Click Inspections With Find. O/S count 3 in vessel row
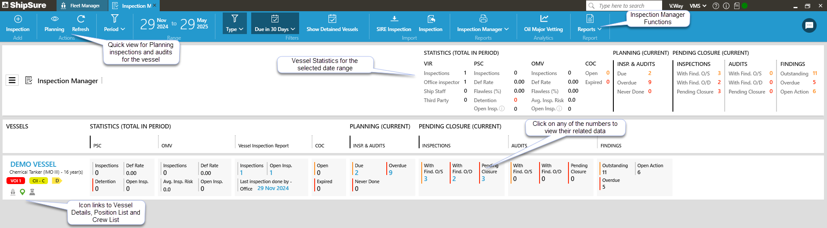Viewport: 827px width, 228px height. pos(426,179)
